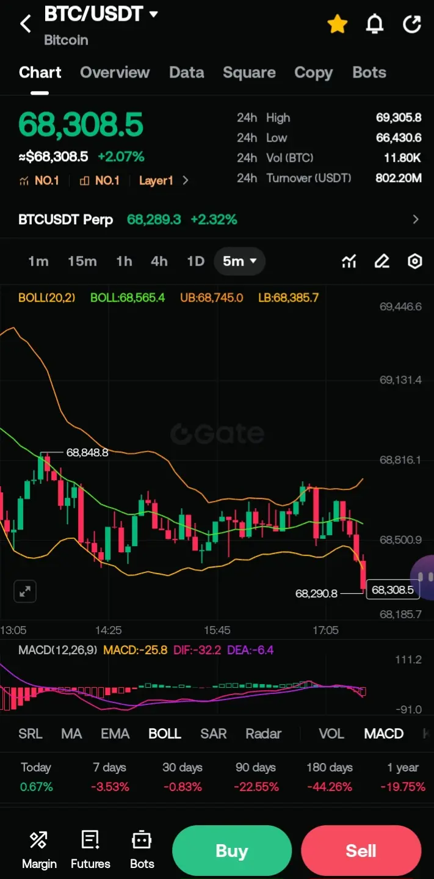The width and height of the screenshot is (434, 879).
Task: Tap the 1 year -19.75% performance cell
Action: [403, 777]
